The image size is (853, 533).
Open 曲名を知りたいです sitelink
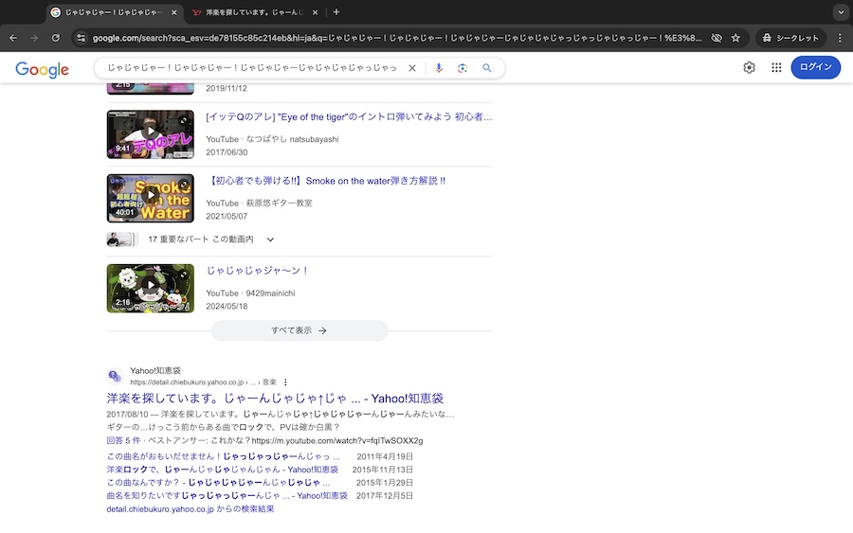pyautogui.click(x=227, y=495)
